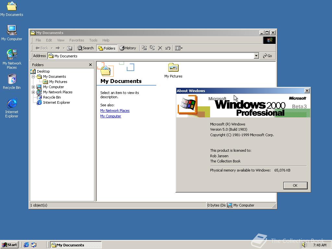Collapse My Documents tree node

pos(33,77)
